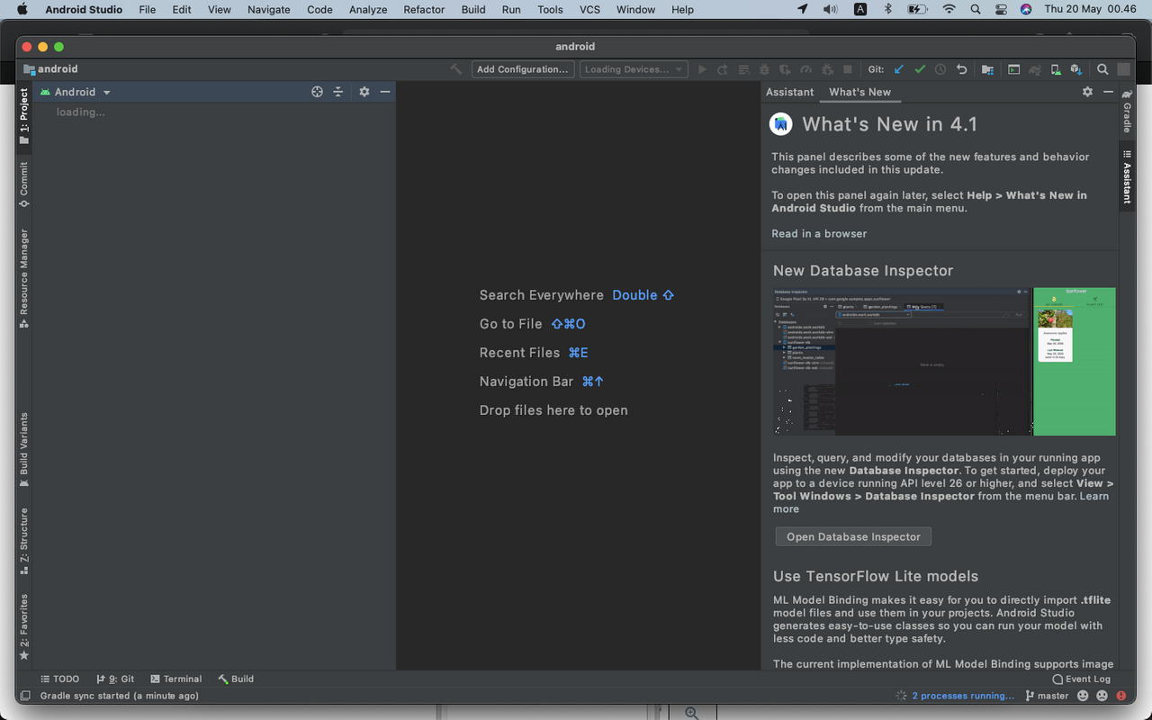1152x720 pixels.
Task: Open Add Configuration selector
Action: coord(523,69)
